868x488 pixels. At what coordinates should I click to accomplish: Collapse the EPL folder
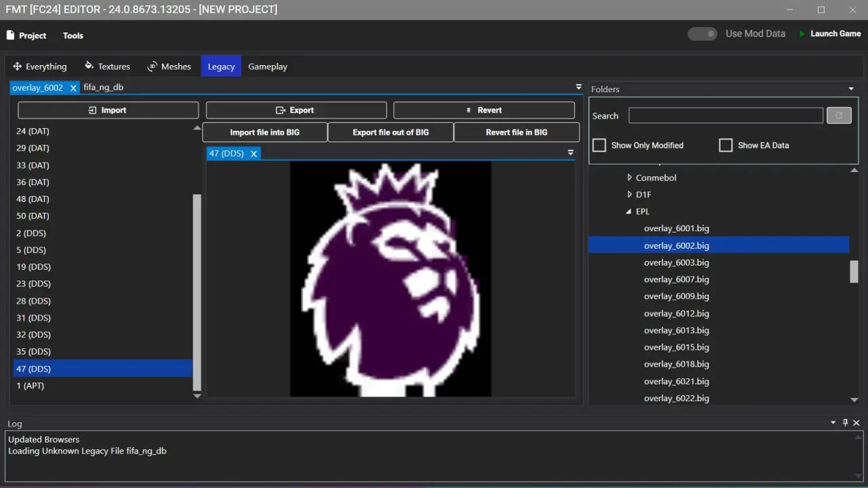click(629, 211)
